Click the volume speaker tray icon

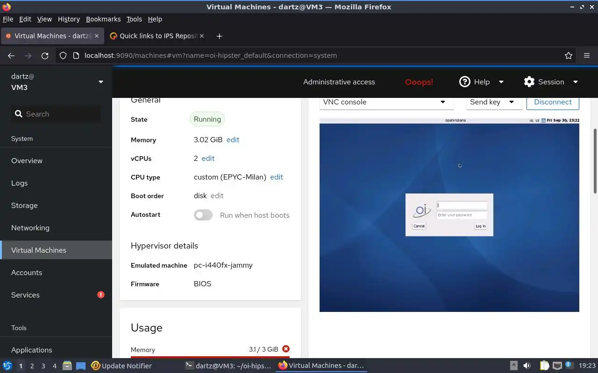coord(527,366)
